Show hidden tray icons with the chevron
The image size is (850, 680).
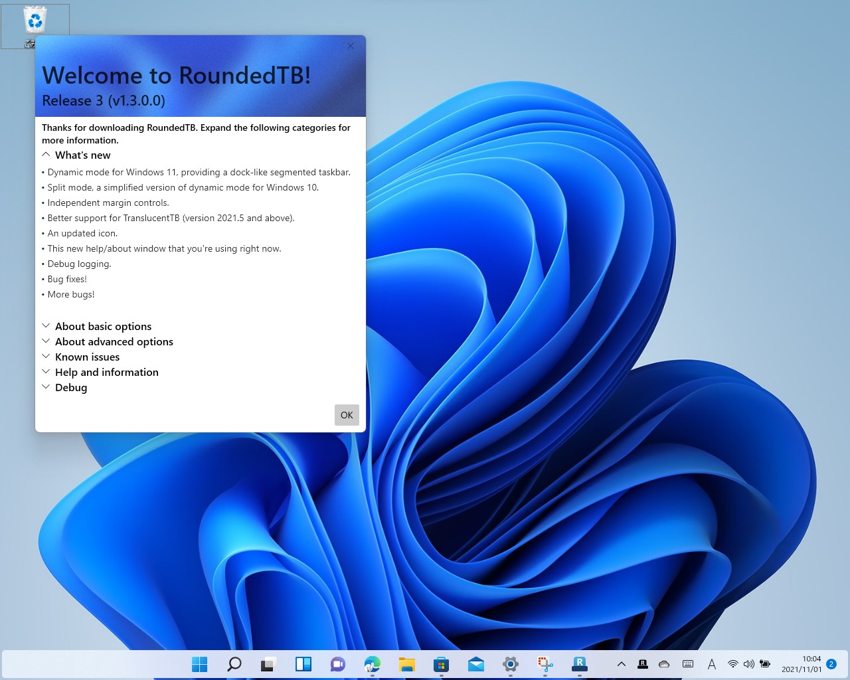(621, 664)
